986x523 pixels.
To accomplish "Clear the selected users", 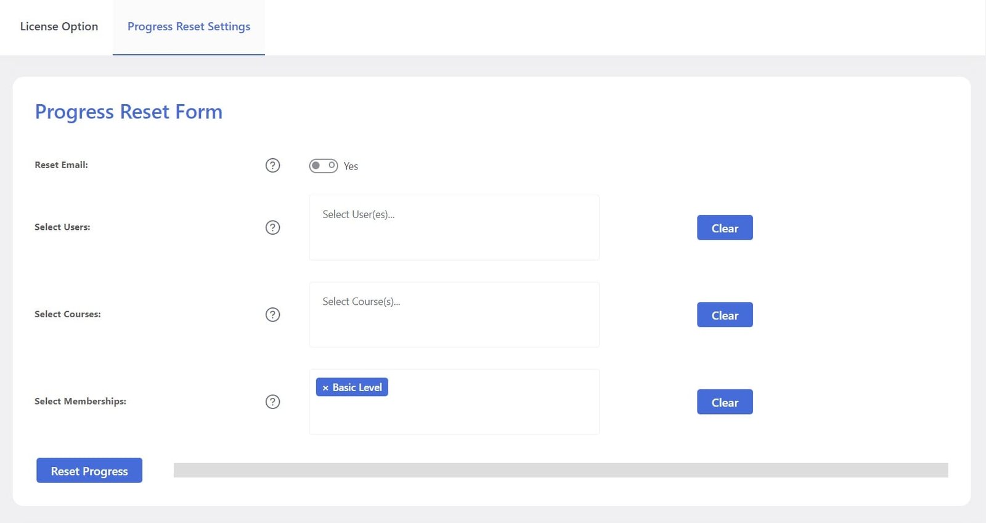I will [x=725, y=228].
